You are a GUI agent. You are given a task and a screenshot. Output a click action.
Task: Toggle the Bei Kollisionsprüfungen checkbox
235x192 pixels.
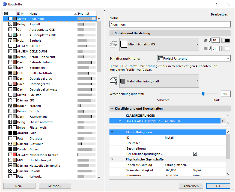[195, 154]
